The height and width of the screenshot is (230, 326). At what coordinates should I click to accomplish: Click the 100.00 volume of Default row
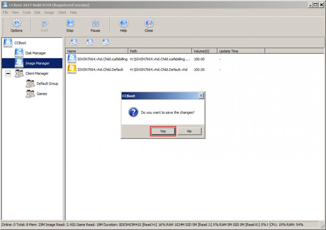click(199, 69)
